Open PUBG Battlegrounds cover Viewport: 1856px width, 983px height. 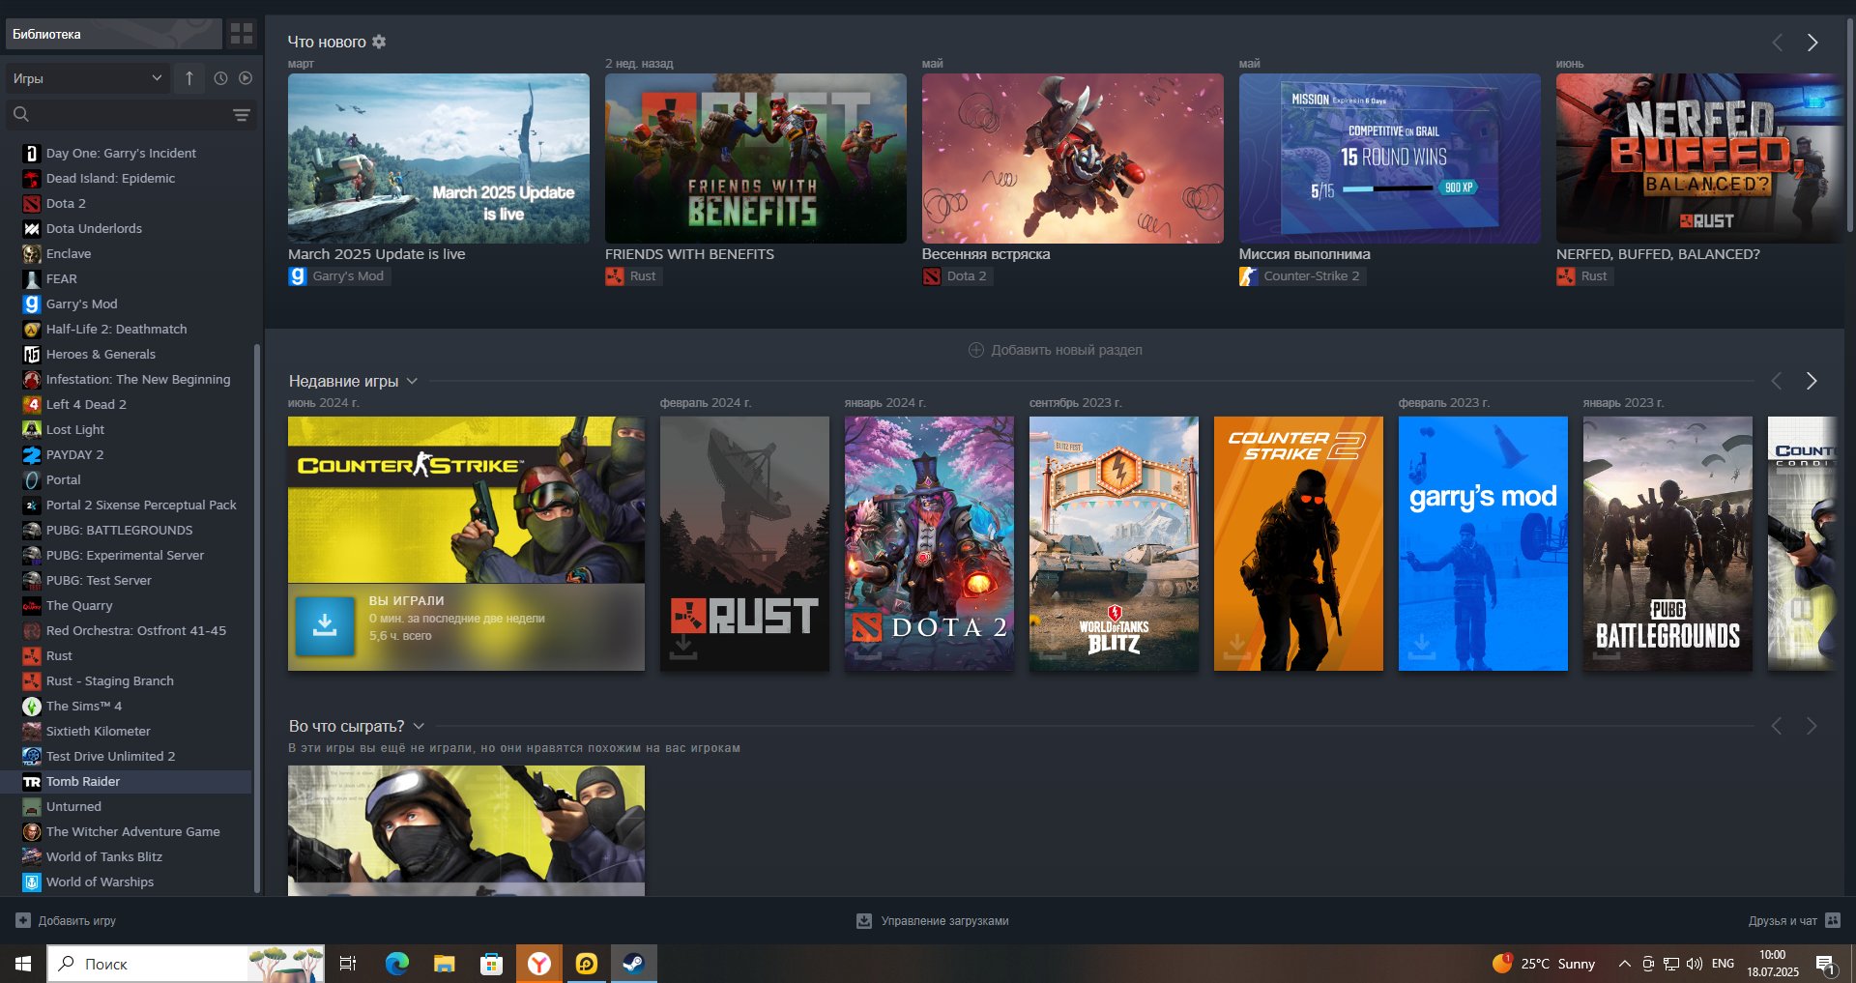click(1667, 543)
